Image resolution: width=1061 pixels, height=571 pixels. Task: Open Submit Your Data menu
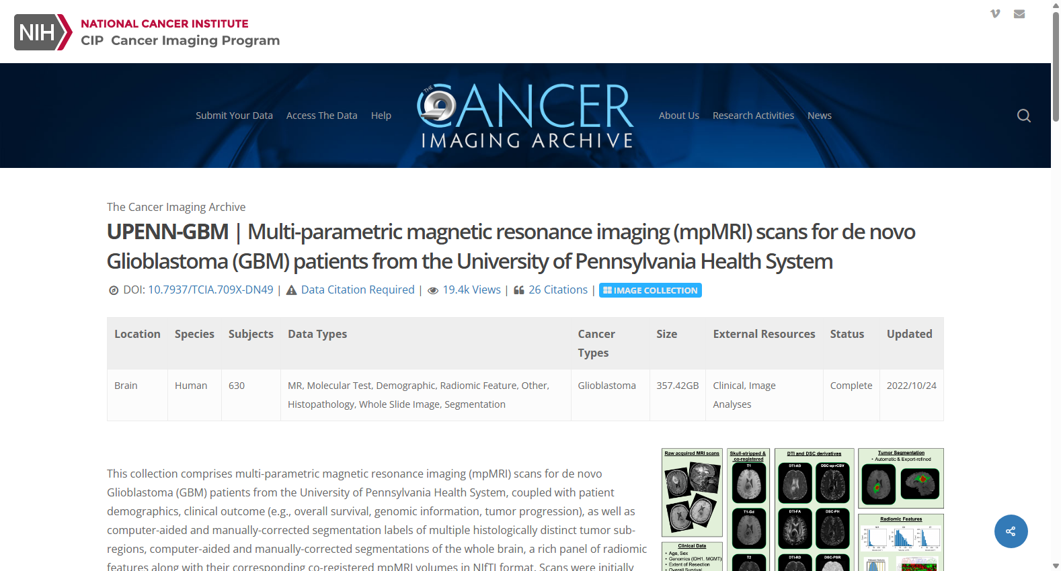[234, 116]
